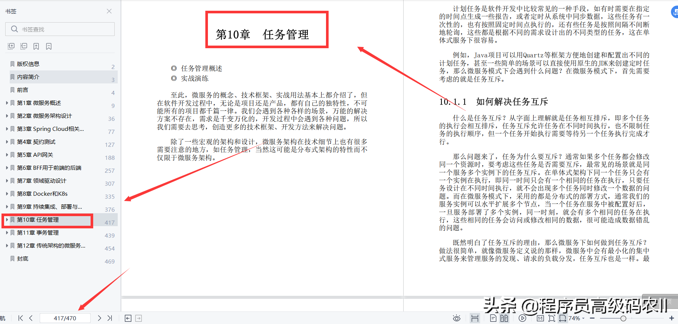Expand 第2章 微服务架构设计 bookmark
This screenshot has width=678, height=324.
point(7,116)
